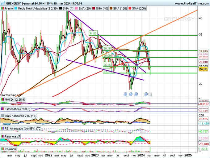Click the Blai5 Koncorde gray icon
The image size is (210, 158).
pos(2,116)
